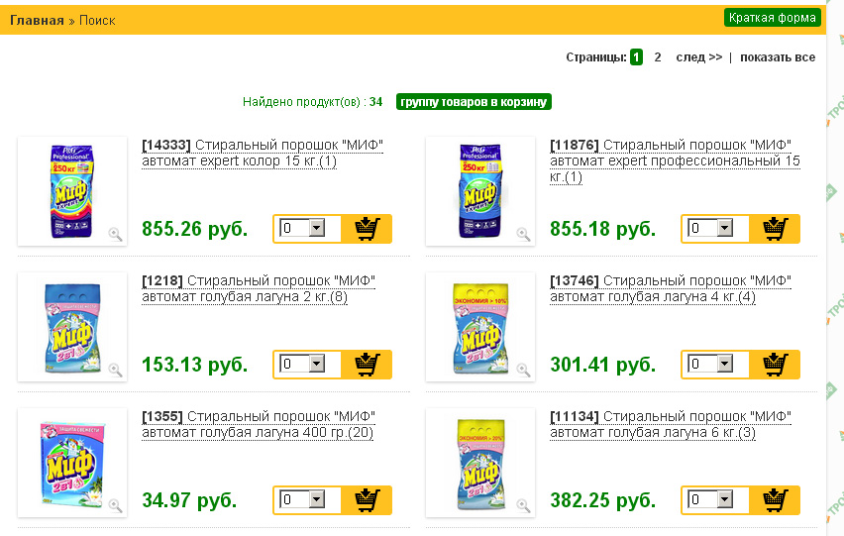Viewport: 844px width, 536px height.
Task: Expand quantity selector for product 11876
Action: click(725, 229)
